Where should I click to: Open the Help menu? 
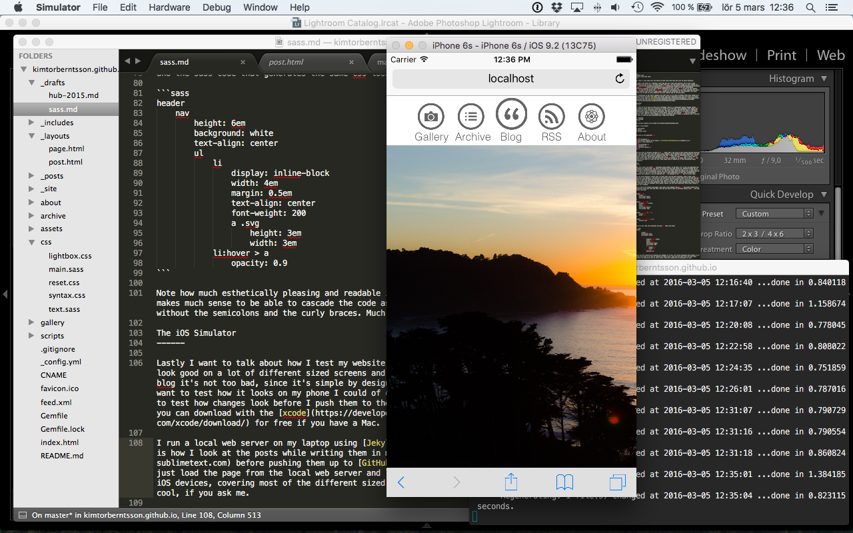pyautogui.click(x=300, y=7)
